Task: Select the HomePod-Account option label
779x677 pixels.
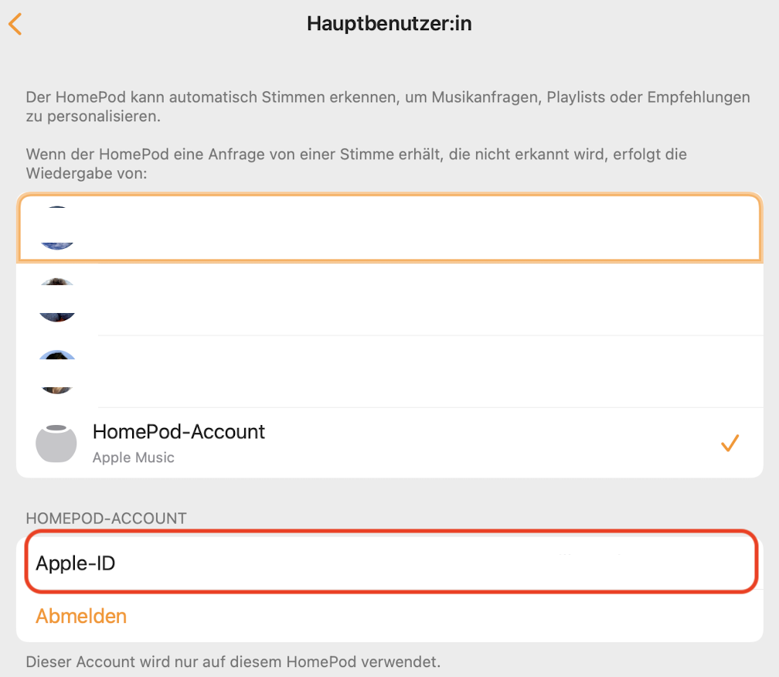Action: [179, 431]
